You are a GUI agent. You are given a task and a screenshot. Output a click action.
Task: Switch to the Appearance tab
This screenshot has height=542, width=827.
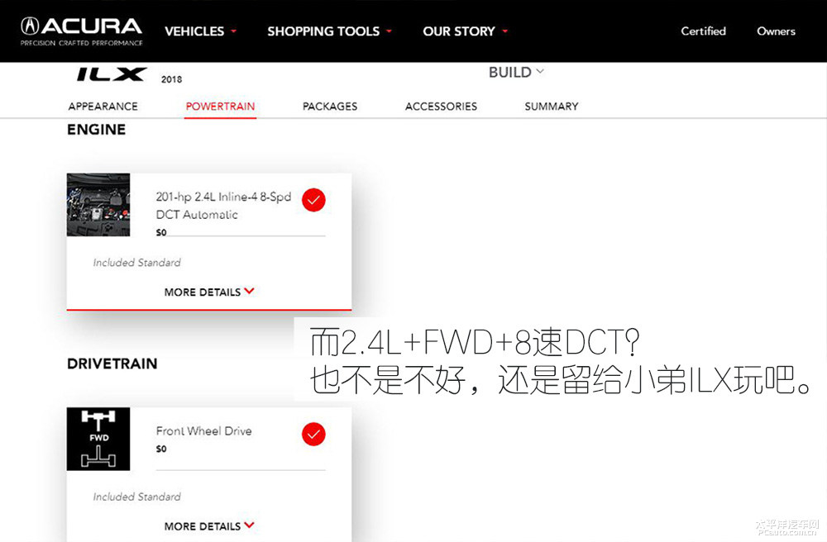point(103,106)
